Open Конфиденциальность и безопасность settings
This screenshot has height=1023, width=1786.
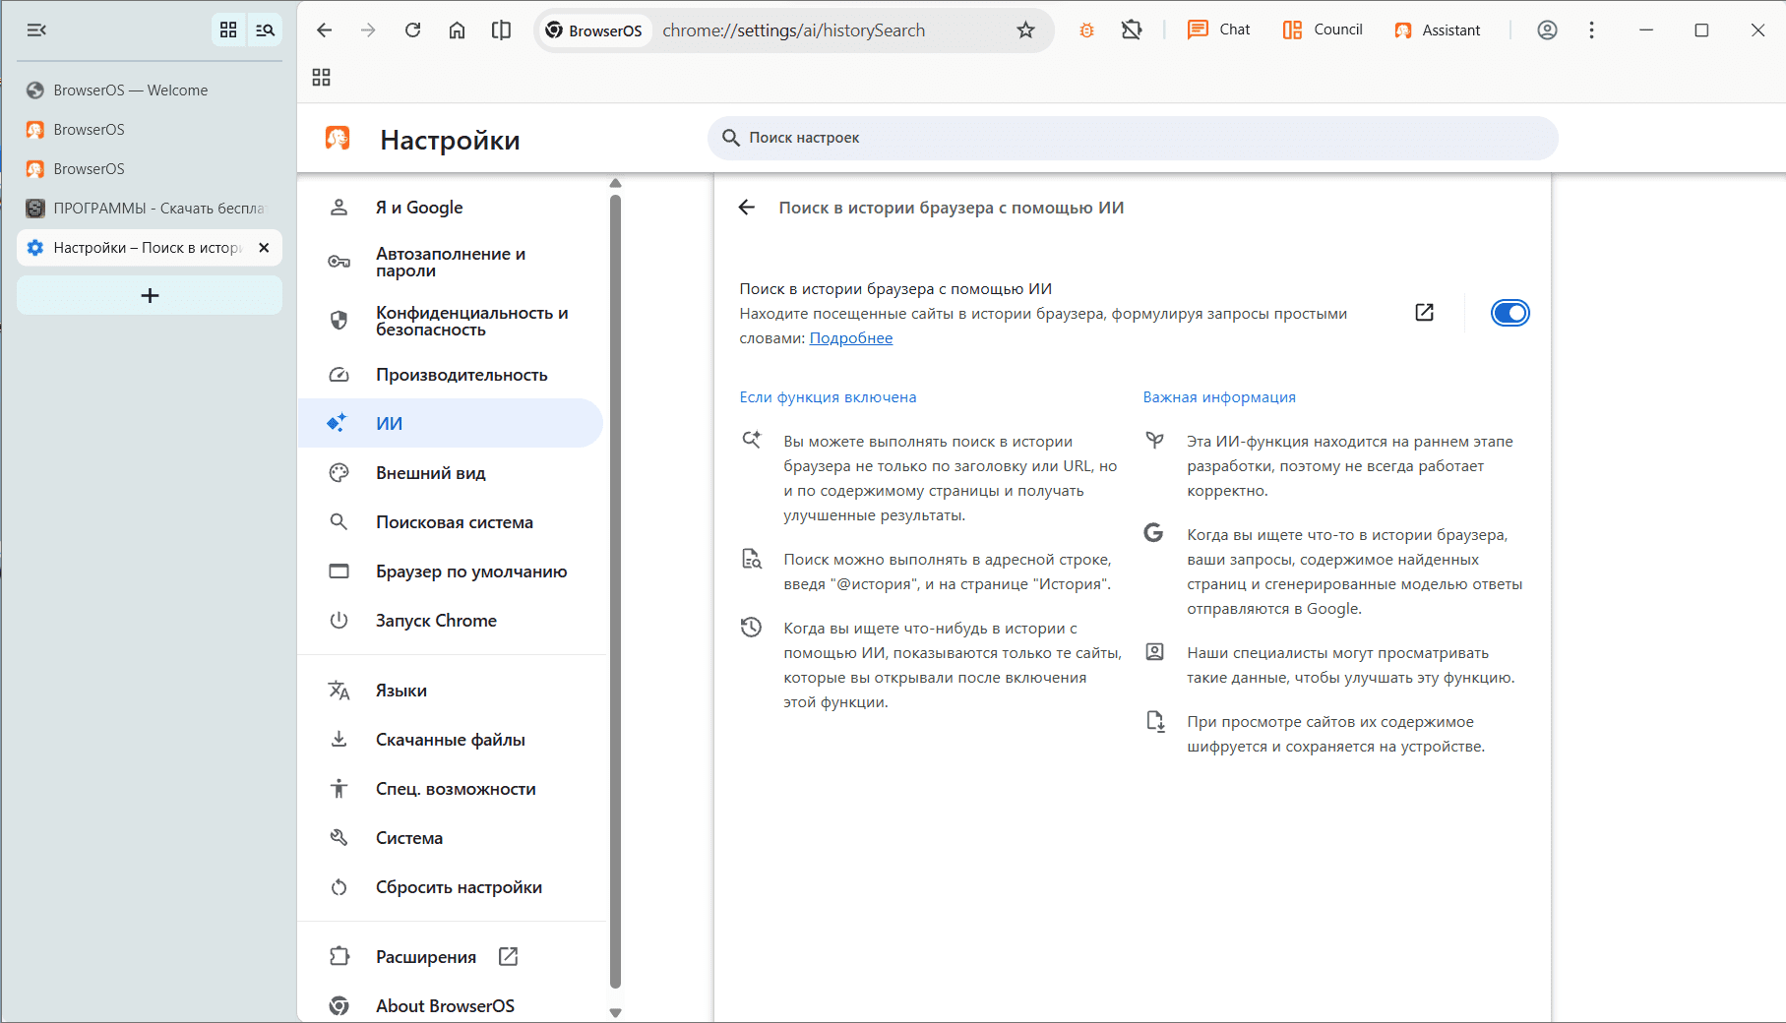451,321
